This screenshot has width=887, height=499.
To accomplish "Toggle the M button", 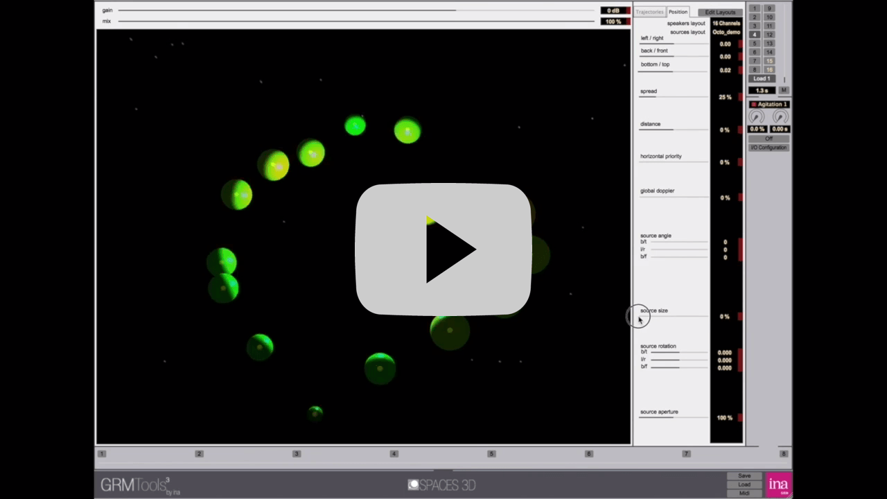I will pos(784,91).
